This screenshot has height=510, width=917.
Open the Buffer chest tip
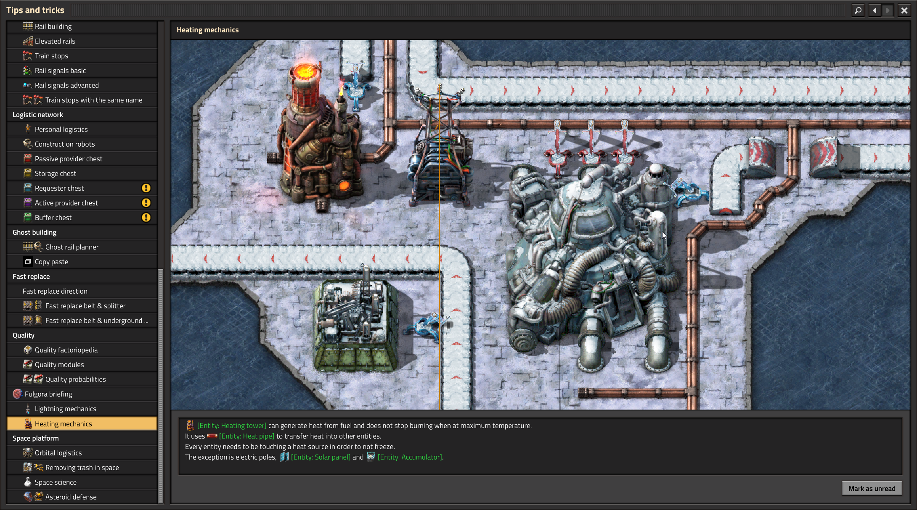tap(82, 218)
